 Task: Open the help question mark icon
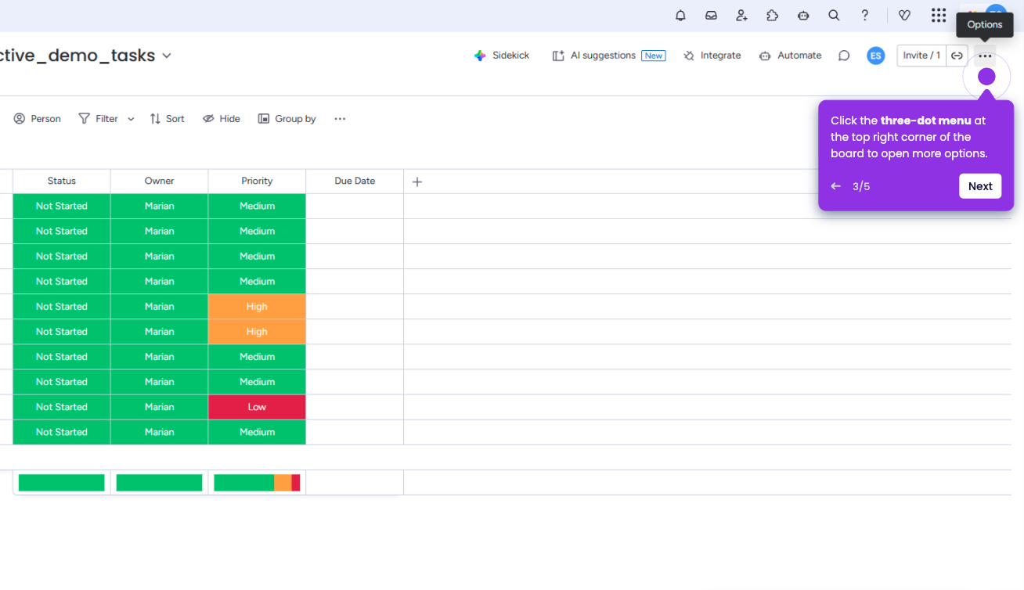click(x=865, y=15)
